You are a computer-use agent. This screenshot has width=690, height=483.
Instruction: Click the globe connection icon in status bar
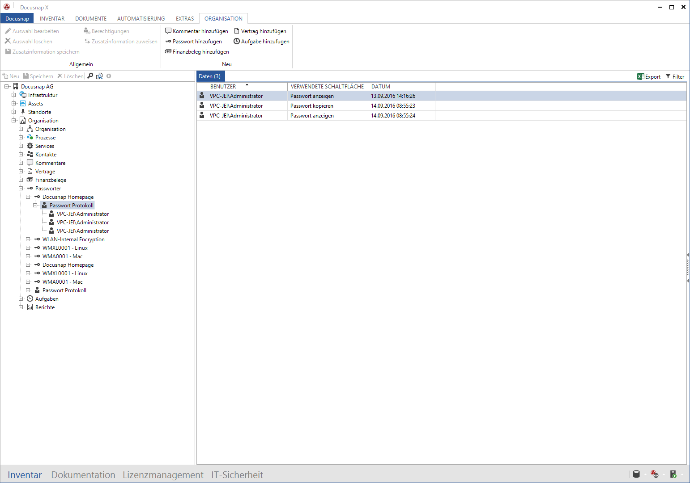coord(655,474)
